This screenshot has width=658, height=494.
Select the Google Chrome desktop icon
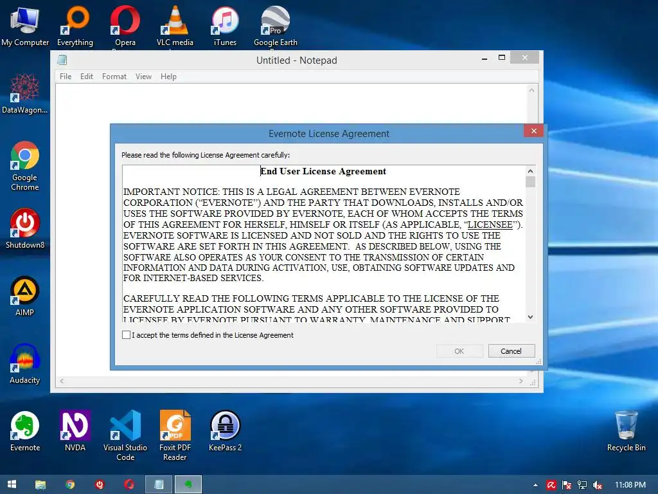pyautogui.click(x=25, y=166)
